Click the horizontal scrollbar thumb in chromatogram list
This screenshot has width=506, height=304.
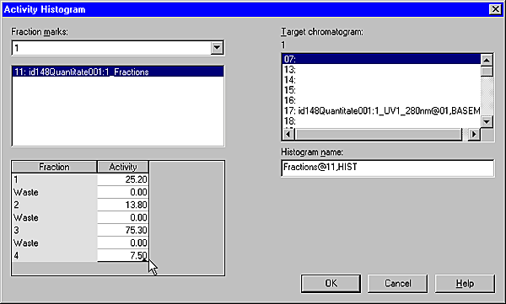[379, 134]
